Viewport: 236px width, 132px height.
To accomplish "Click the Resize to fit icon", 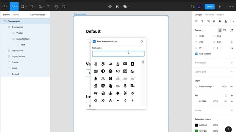I will [232, 30].
